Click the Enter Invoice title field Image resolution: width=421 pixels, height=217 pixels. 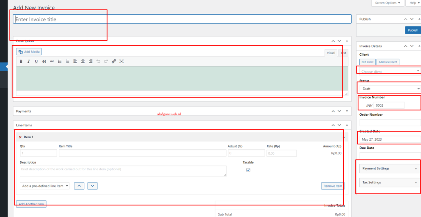(182, 19)
